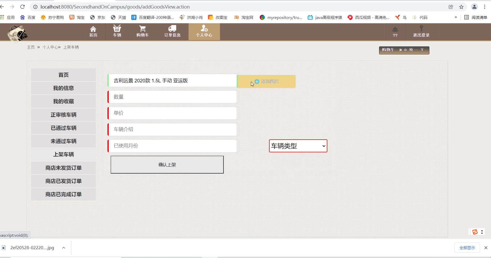This screenshot has width=491, height=258.
Task: Select 已通过车辆 in the sidebar
Action: [x=63, y=128]
